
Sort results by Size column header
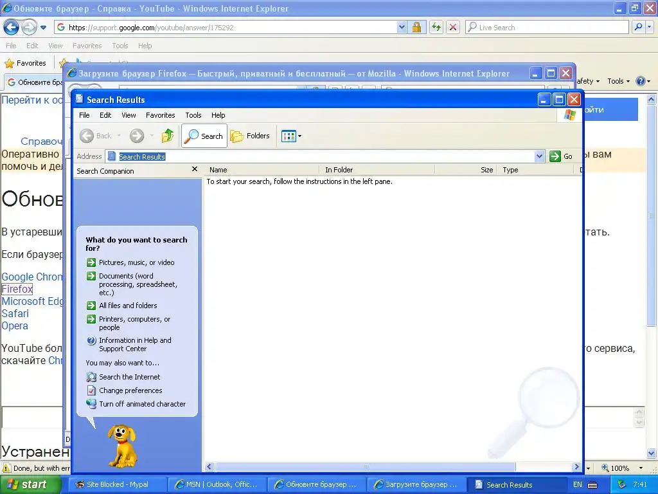(466, 170)
